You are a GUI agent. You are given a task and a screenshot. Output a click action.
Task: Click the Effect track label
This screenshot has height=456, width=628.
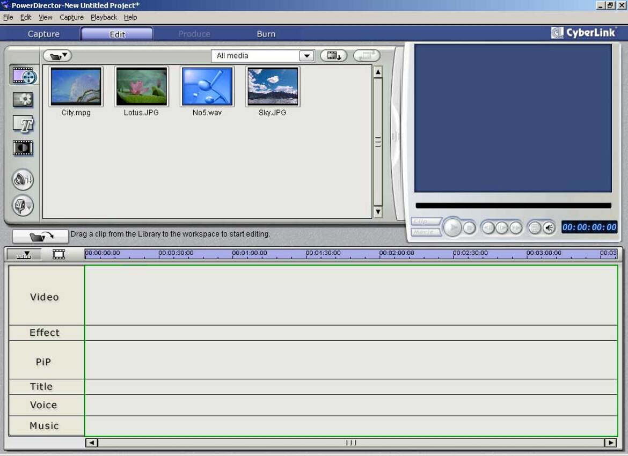coord(45,333)
